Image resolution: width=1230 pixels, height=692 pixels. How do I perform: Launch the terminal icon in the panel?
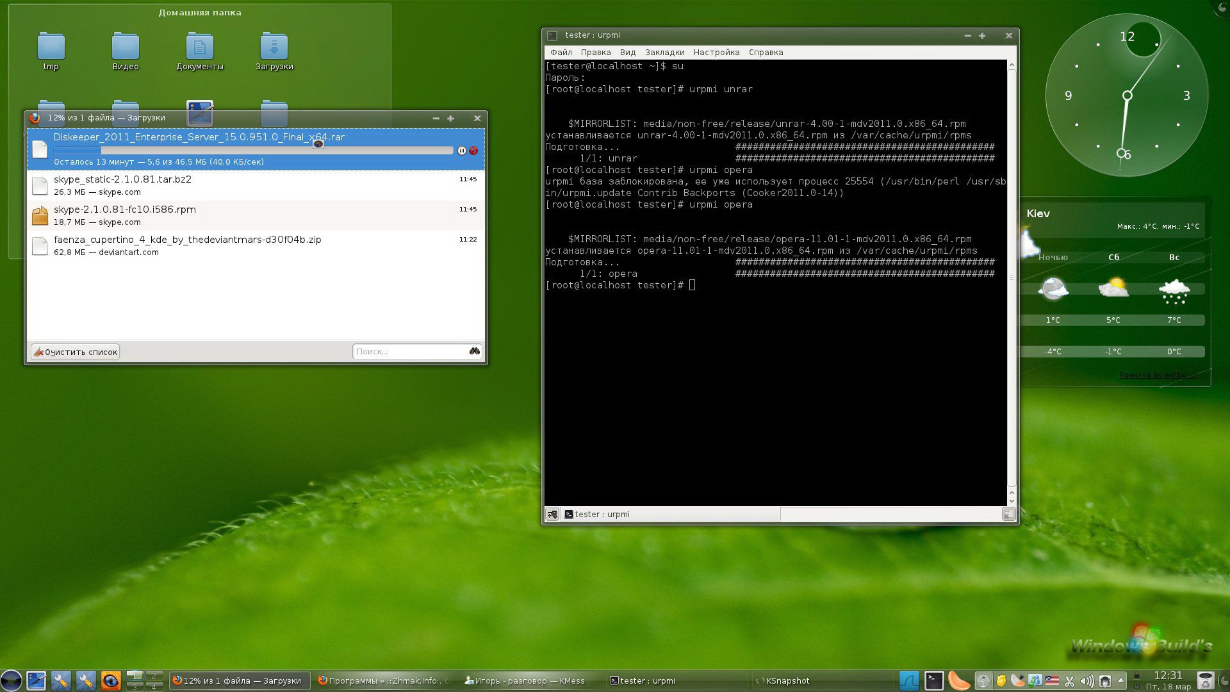[934, 680]
